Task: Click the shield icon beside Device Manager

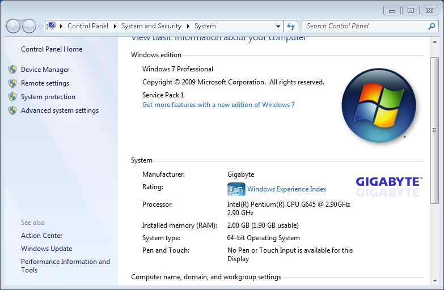Action: point(12,70)
